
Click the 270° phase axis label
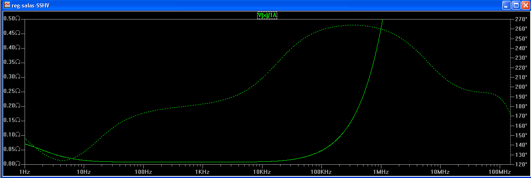521,19
